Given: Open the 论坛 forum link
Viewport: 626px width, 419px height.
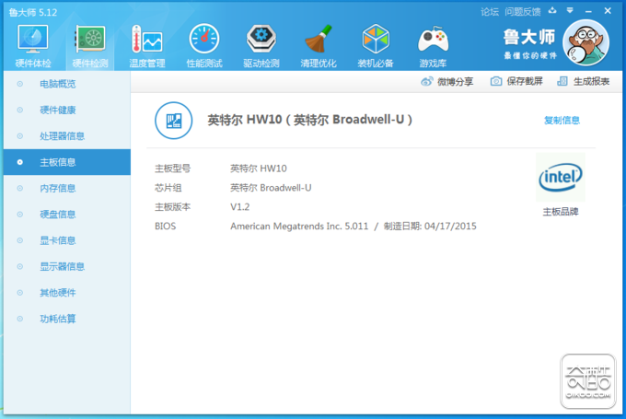Looking at the screenshot, I should (490, 12).
